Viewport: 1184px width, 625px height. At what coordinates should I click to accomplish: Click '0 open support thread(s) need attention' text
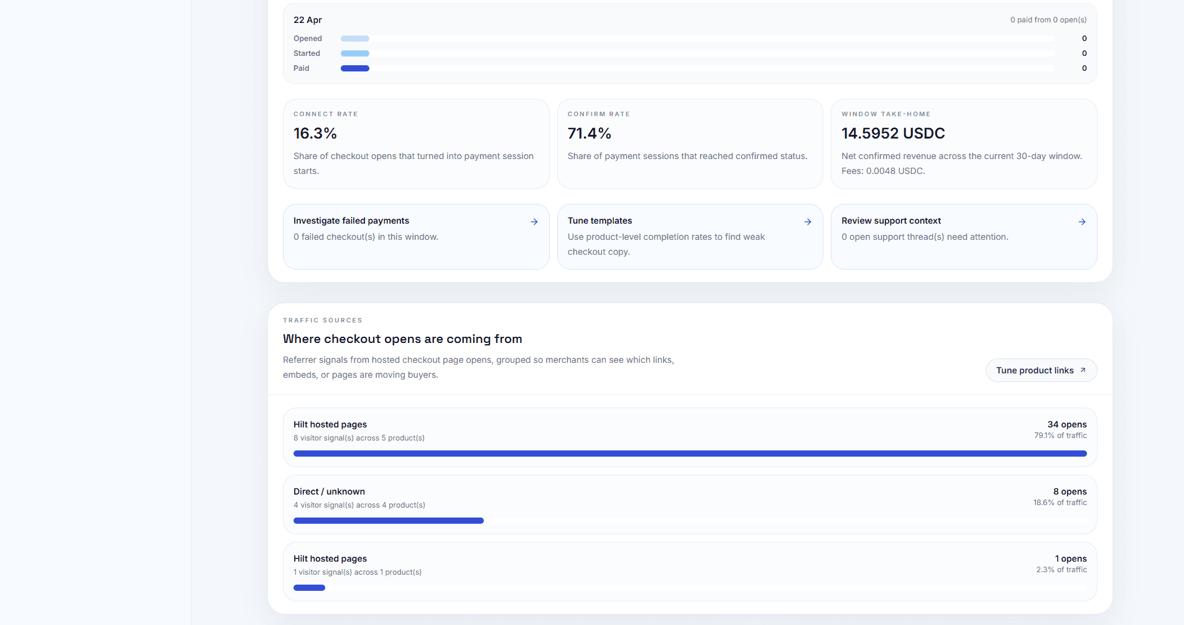click(925, 237)
